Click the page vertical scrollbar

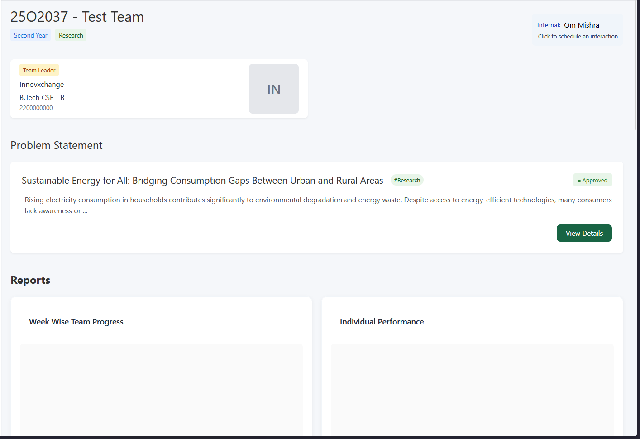(636, 68)
